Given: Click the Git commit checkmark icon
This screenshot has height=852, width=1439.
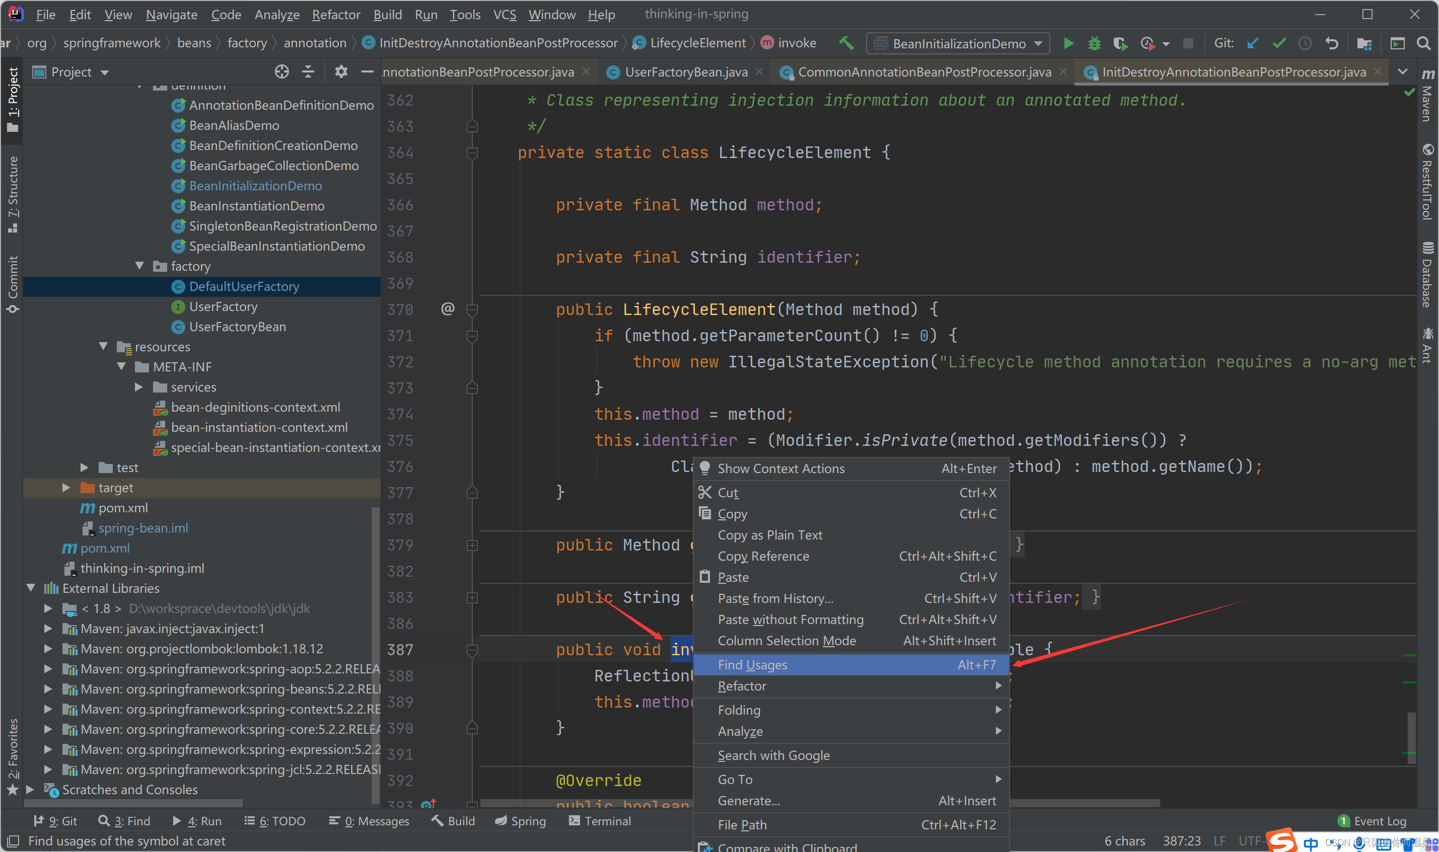Looking at the screenshot, I should [x=1279, y=44].
